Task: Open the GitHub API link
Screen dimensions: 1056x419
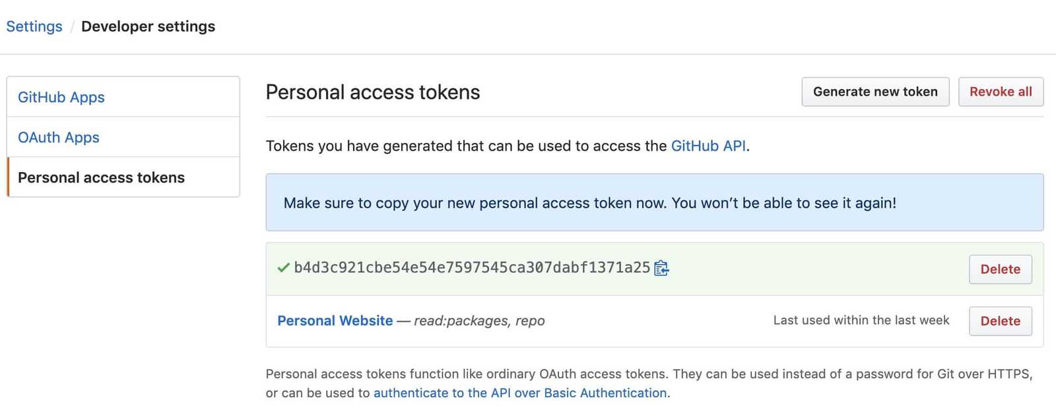Action: pyautogui.click(x=708, y=146)
